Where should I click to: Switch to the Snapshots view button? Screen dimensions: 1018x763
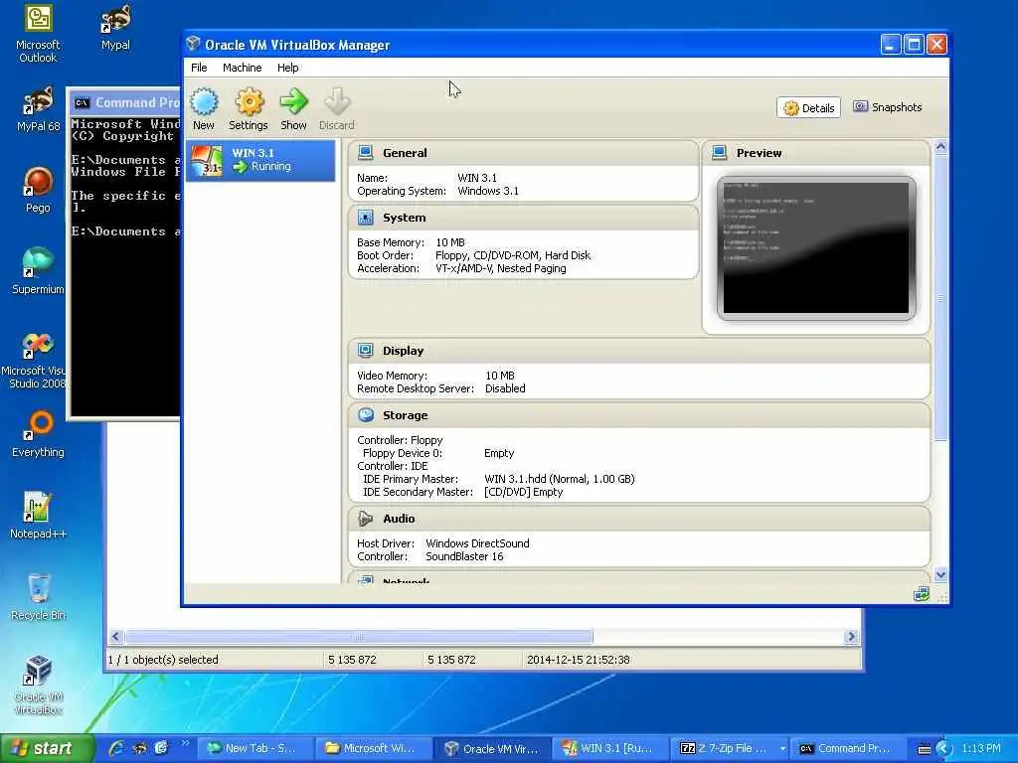click(x=888, y=107)
